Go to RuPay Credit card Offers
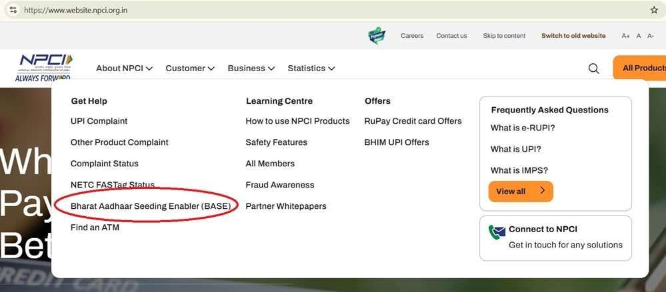Image resolution: width=666 pixels, height=292 pixels. (x=413, y=121)
